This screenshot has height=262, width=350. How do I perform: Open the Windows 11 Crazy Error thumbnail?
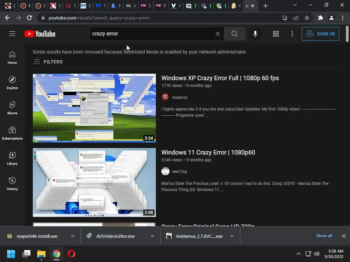point(94,183)
